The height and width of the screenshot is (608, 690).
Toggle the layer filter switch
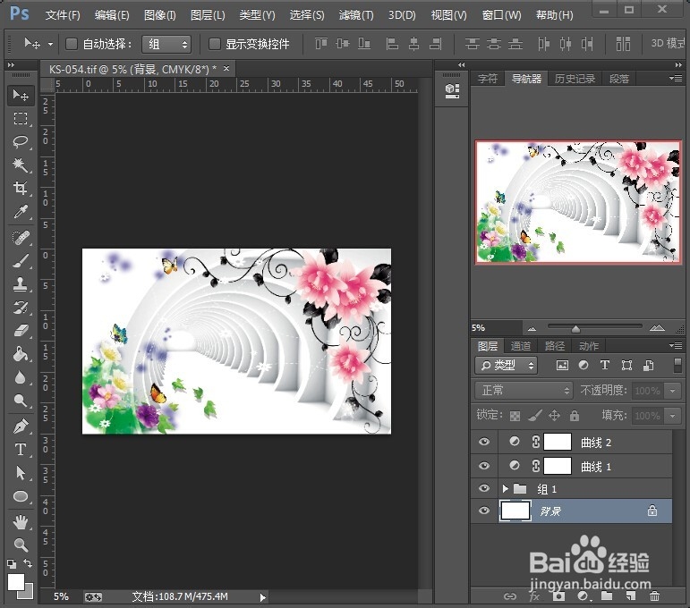(677, 366)
